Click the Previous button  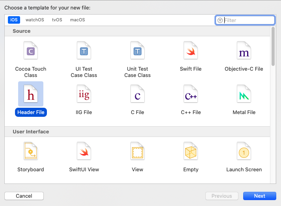[x=221, y=196]
